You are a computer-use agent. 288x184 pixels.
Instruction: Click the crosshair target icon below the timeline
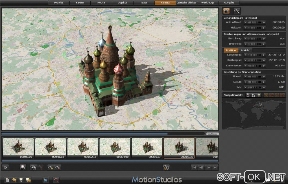pos(5,167)
